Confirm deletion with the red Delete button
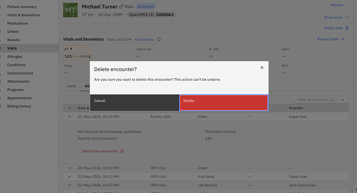The height and width of the screenshot is (193, 357). (x=224, y=102)
